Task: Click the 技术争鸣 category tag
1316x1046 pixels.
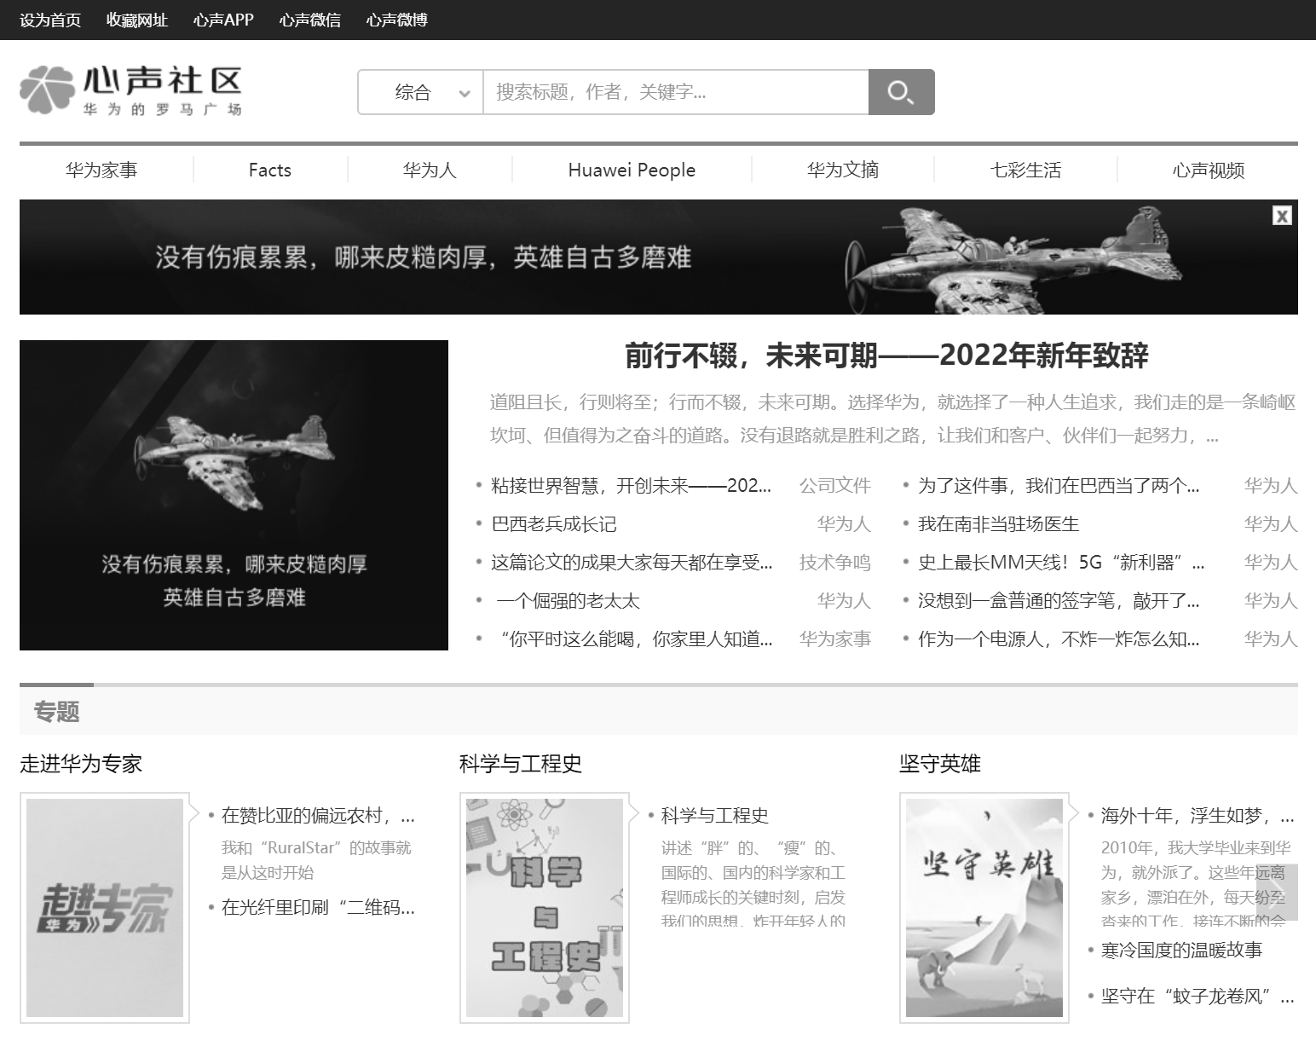Action: (834, 563)
